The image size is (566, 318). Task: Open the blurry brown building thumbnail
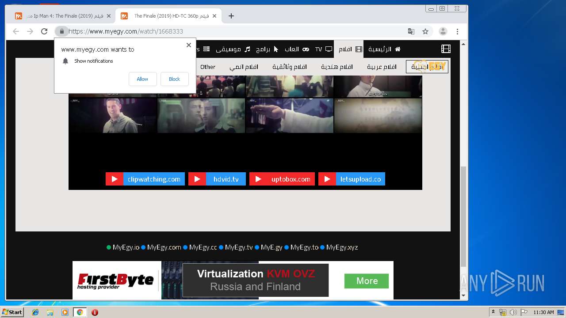click(x=378, y=115)
